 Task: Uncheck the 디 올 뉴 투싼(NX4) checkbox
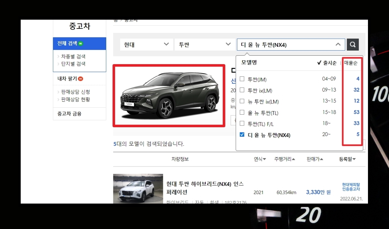[242, 135]
